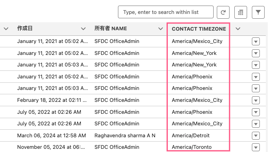Image resolution: width=269 pixels, height=152 pixels.
Task: Open row actions for first America/Mexico_City row
Action: (x=256, y=41)
